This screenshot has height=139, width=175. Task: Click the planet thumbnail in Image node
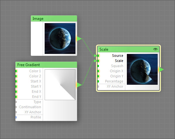[60, 39]
